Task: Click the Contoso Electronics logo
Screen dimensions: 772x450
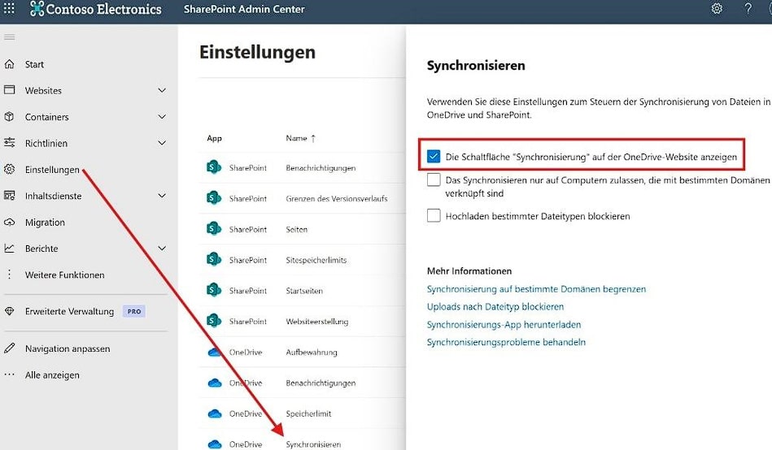Action: click(x=95, y=9)
